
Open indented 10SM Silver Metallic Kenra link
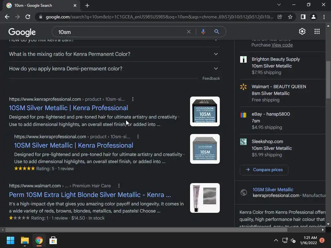pos(73,145)
